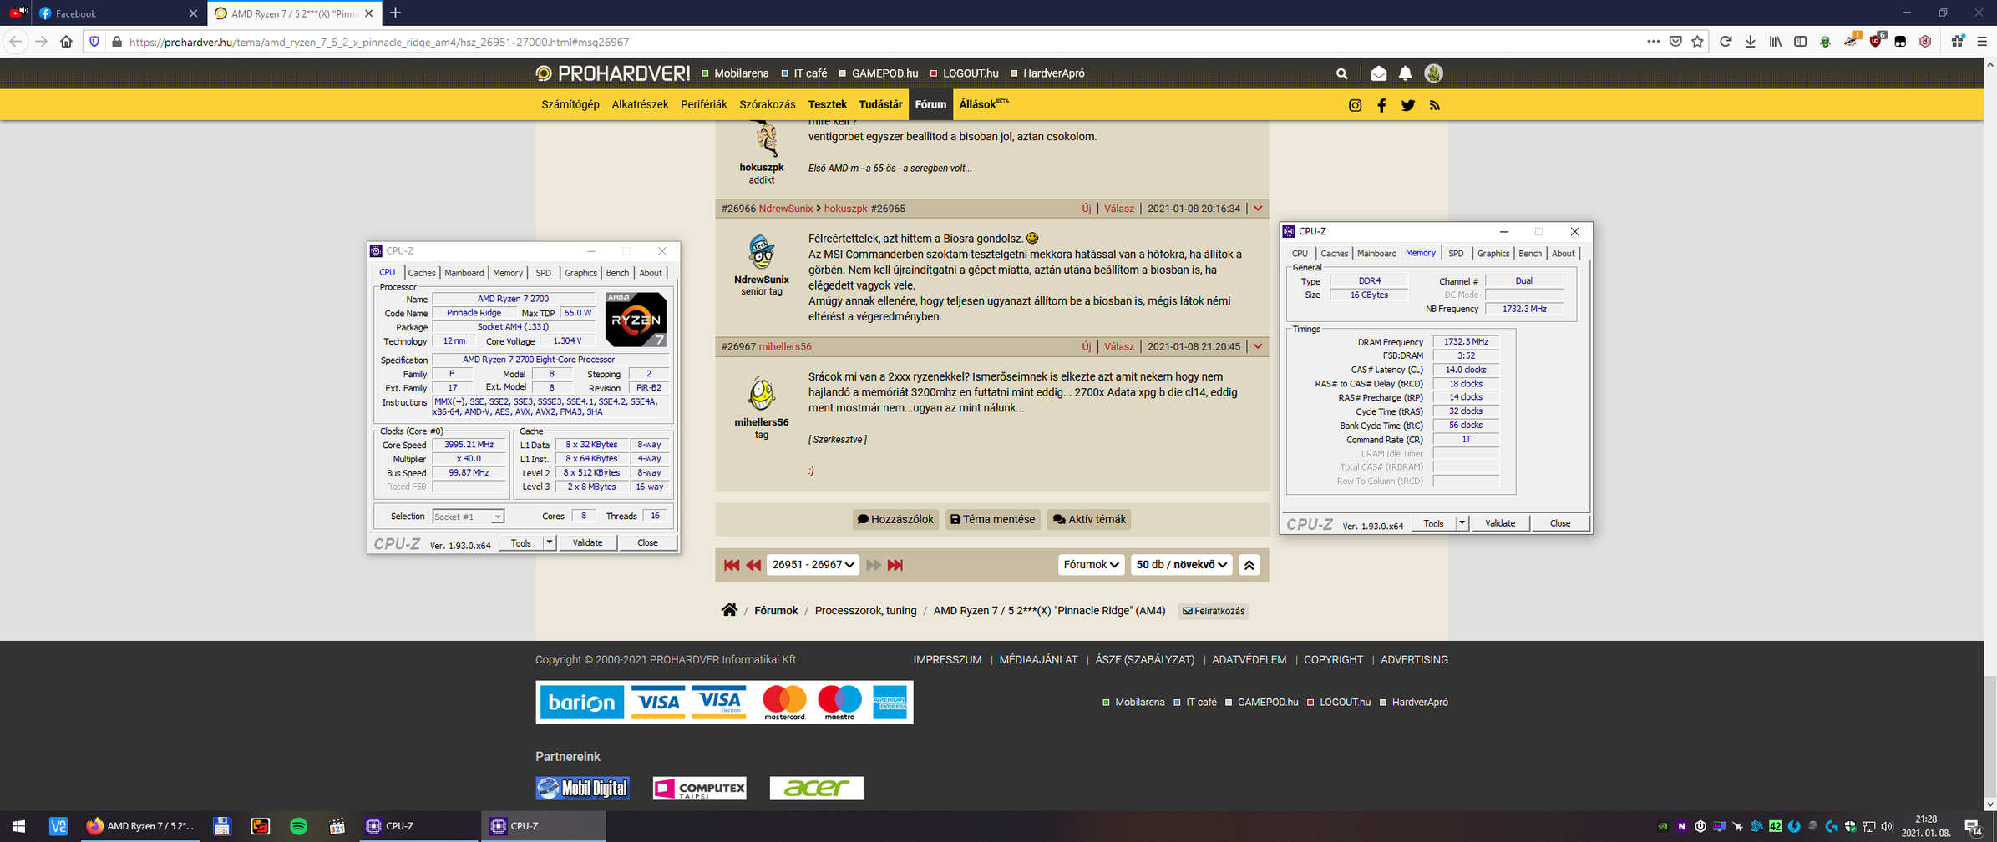1997x842 pixels.
Task: Click the PROHARDVER! site logo
Action: tap(613, 73)
